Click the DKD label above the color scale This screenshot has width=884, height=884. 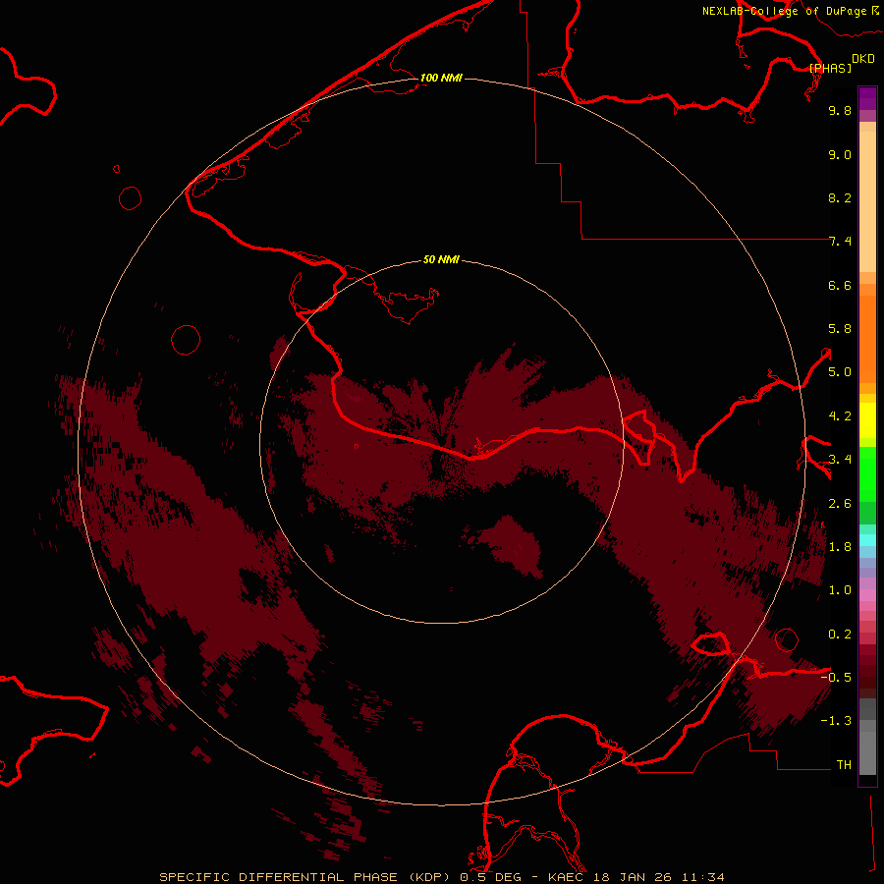862,59
